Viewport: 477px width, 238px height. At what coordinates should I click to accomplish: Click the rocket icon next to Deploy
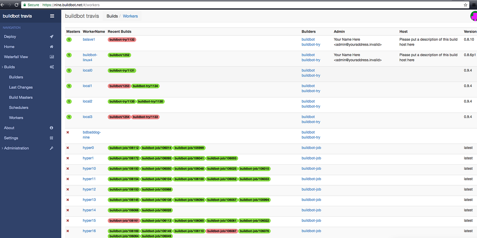[52, 36]
